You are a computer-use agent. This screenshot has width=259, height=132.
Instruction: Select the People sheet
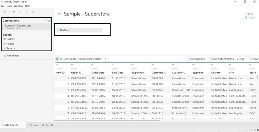coord(10,44)
